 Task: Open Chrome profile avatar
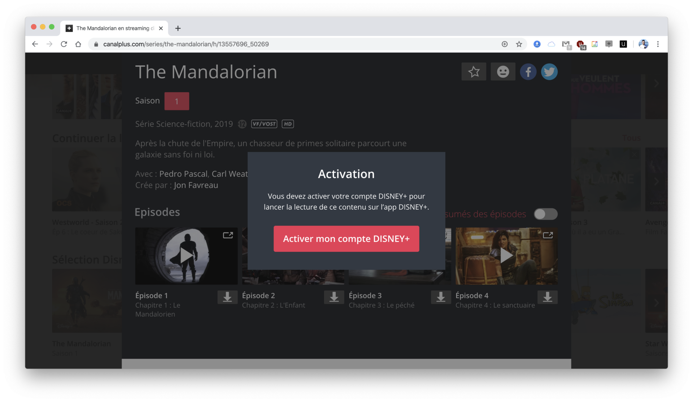coord(643,44)
